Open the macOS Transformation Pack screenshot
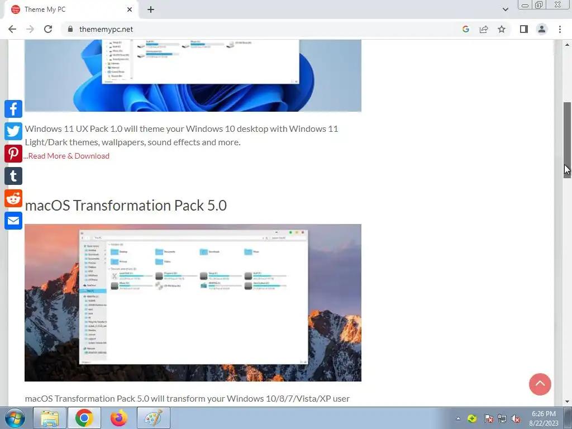The height and width of the screenshot is (429, 572). click(x=193, y=303)
